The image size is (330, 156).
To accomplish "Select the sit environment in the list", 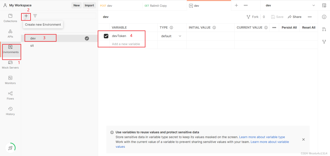I will [x=59, y=46].
